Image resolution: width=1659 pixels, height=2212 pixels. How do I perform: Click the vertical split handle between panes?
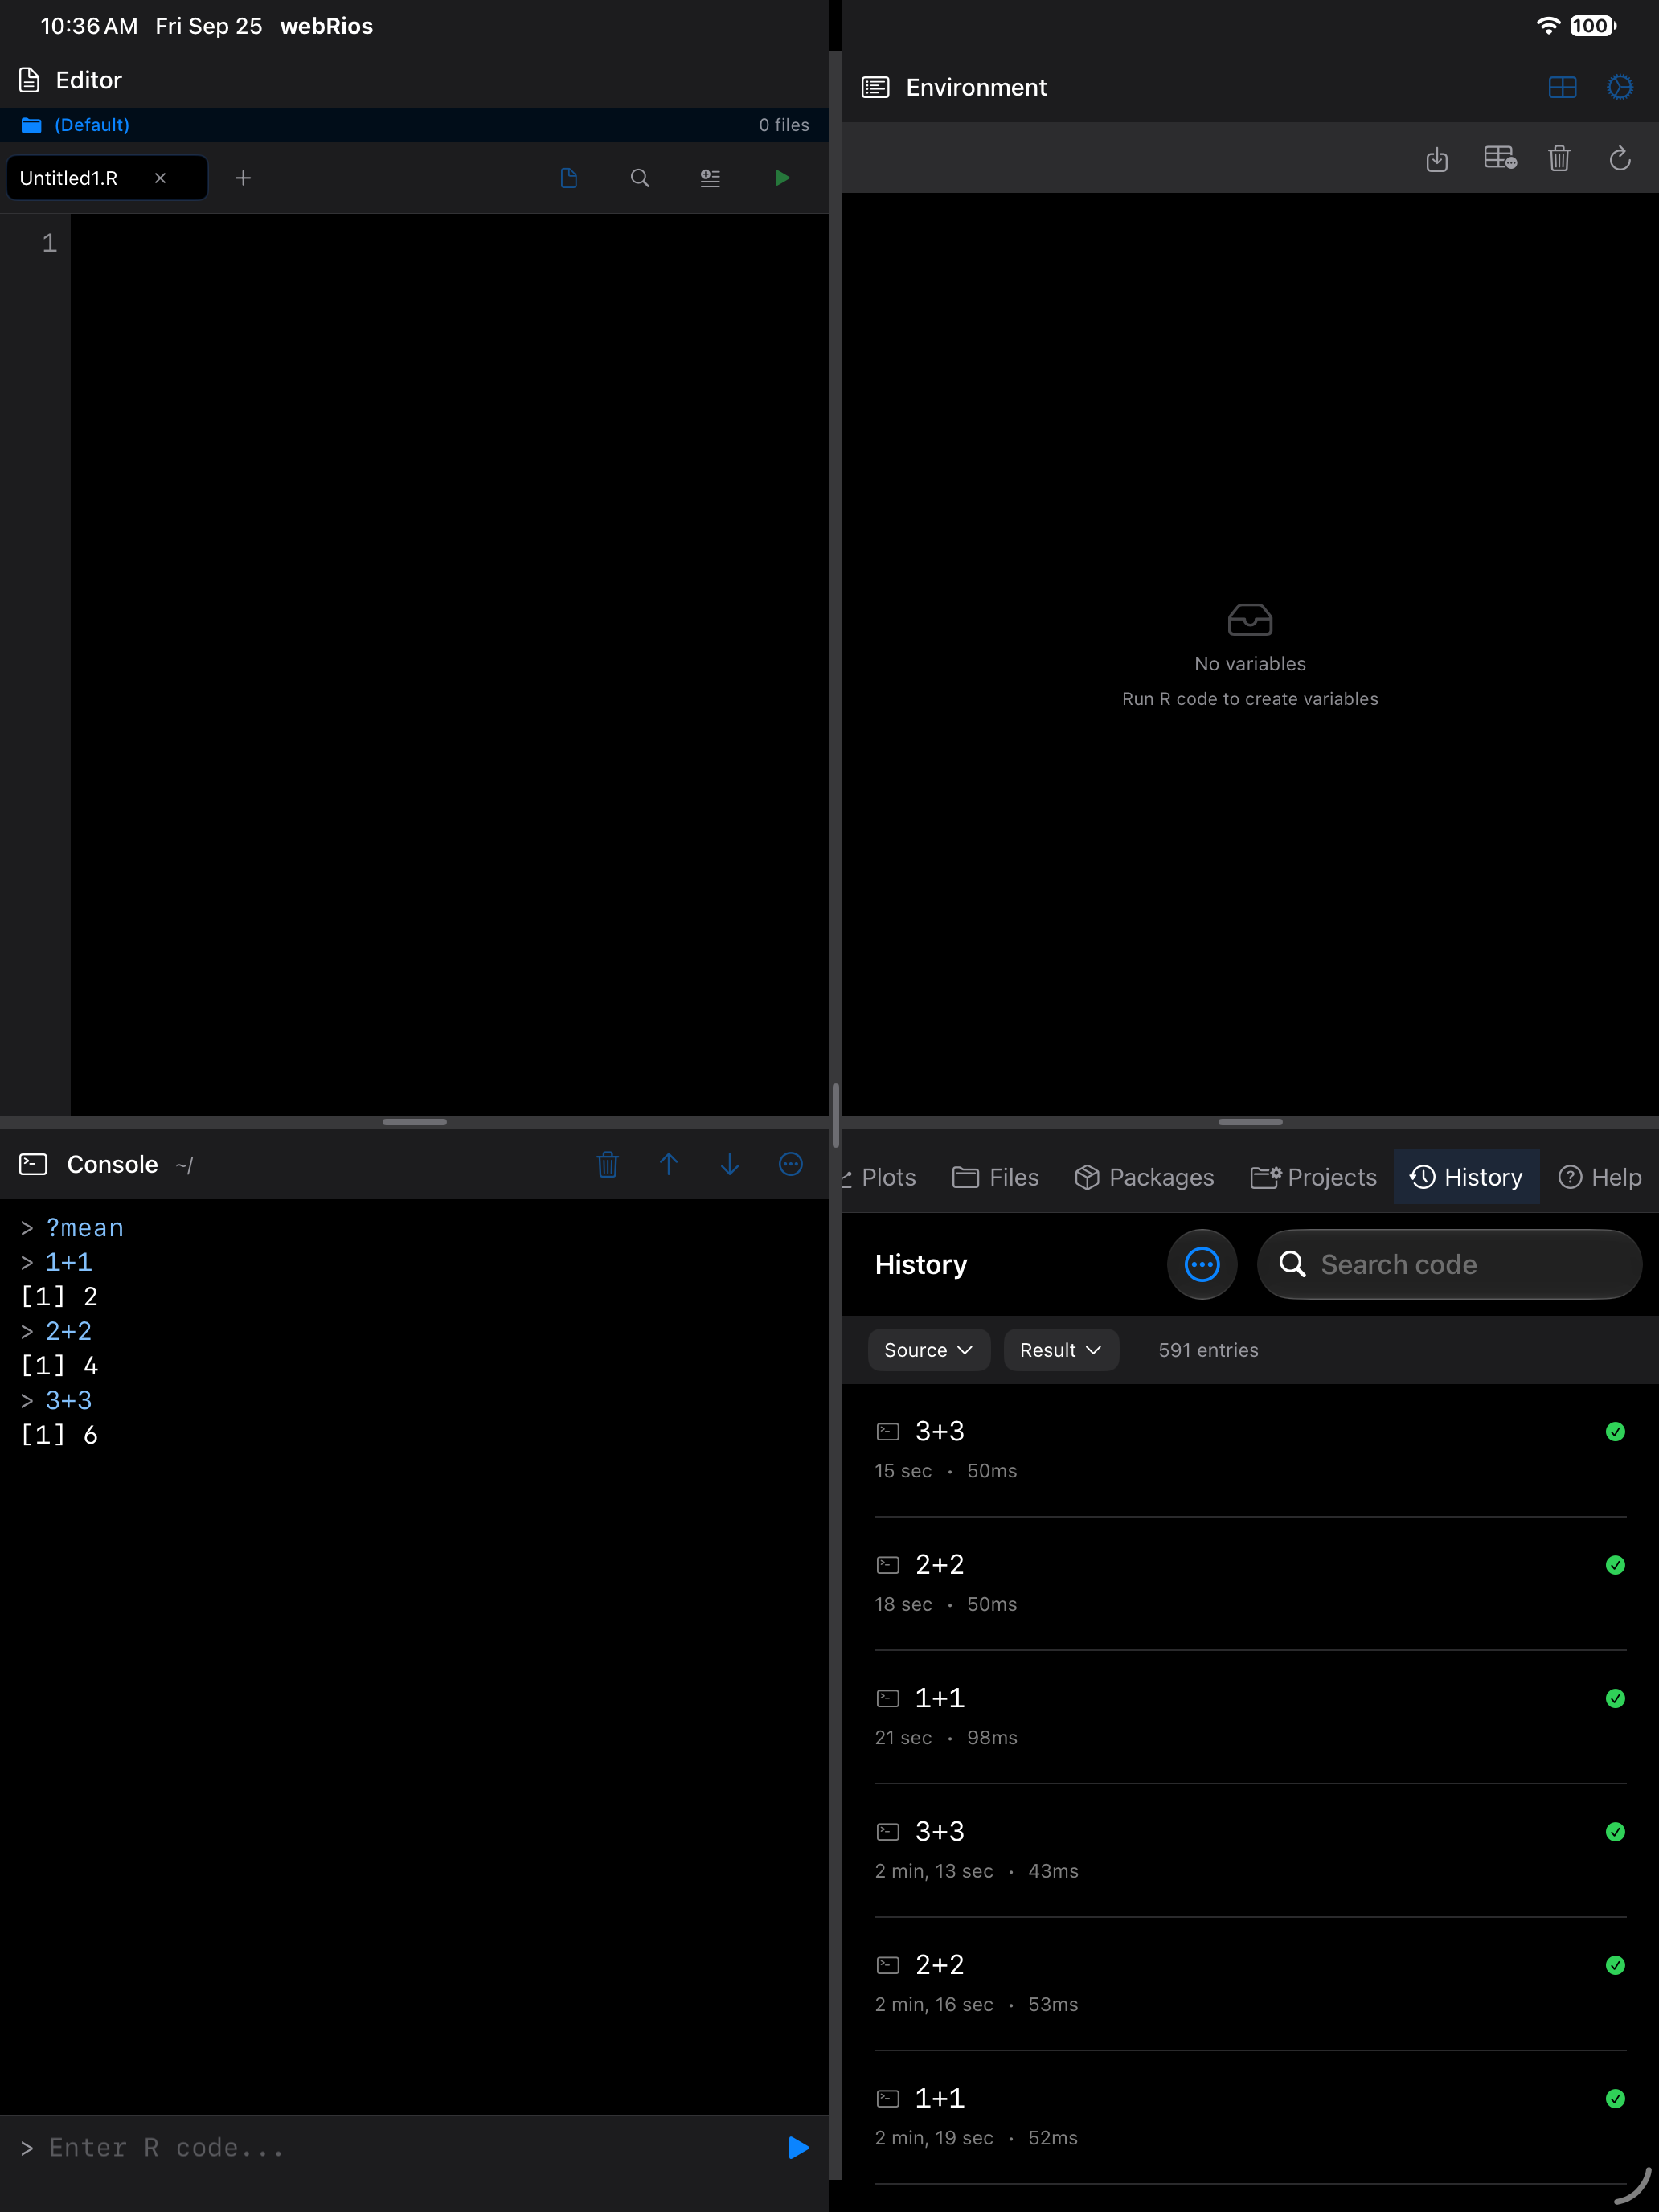point(835,1114)
